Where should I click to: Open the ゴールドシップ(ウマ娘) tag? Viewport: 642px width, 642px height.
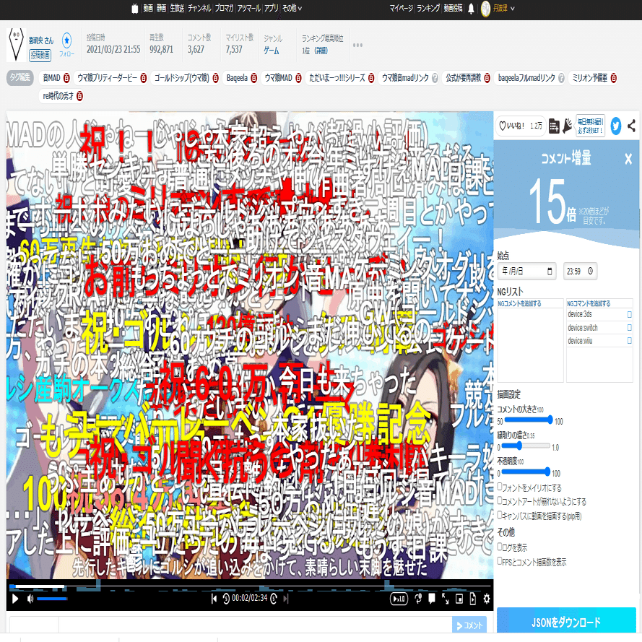pyautogui.click(x=182, y=78)
